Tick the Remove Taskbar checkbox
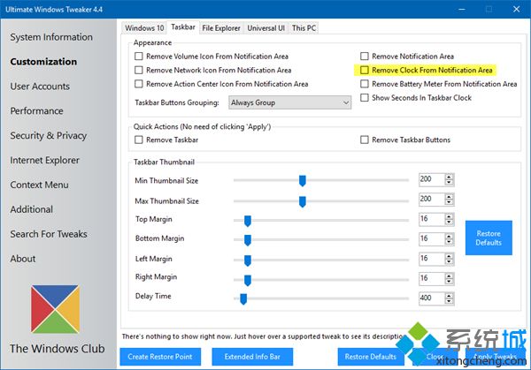The width and height of the screenshot is (531, 370). pyautogui.click(x=139, y=140)
